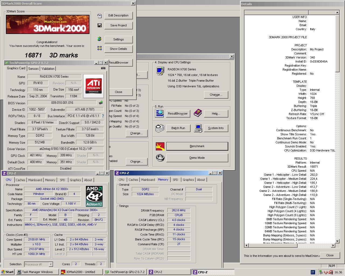Click the Edit Description notepad icon
This screenshot has width=345, height=276.
point(99,16)
